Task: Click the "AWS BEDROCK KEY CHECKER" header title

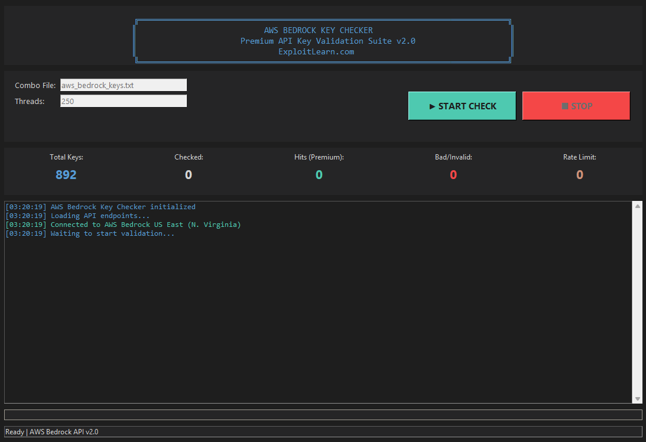Action: click(319, 30)
